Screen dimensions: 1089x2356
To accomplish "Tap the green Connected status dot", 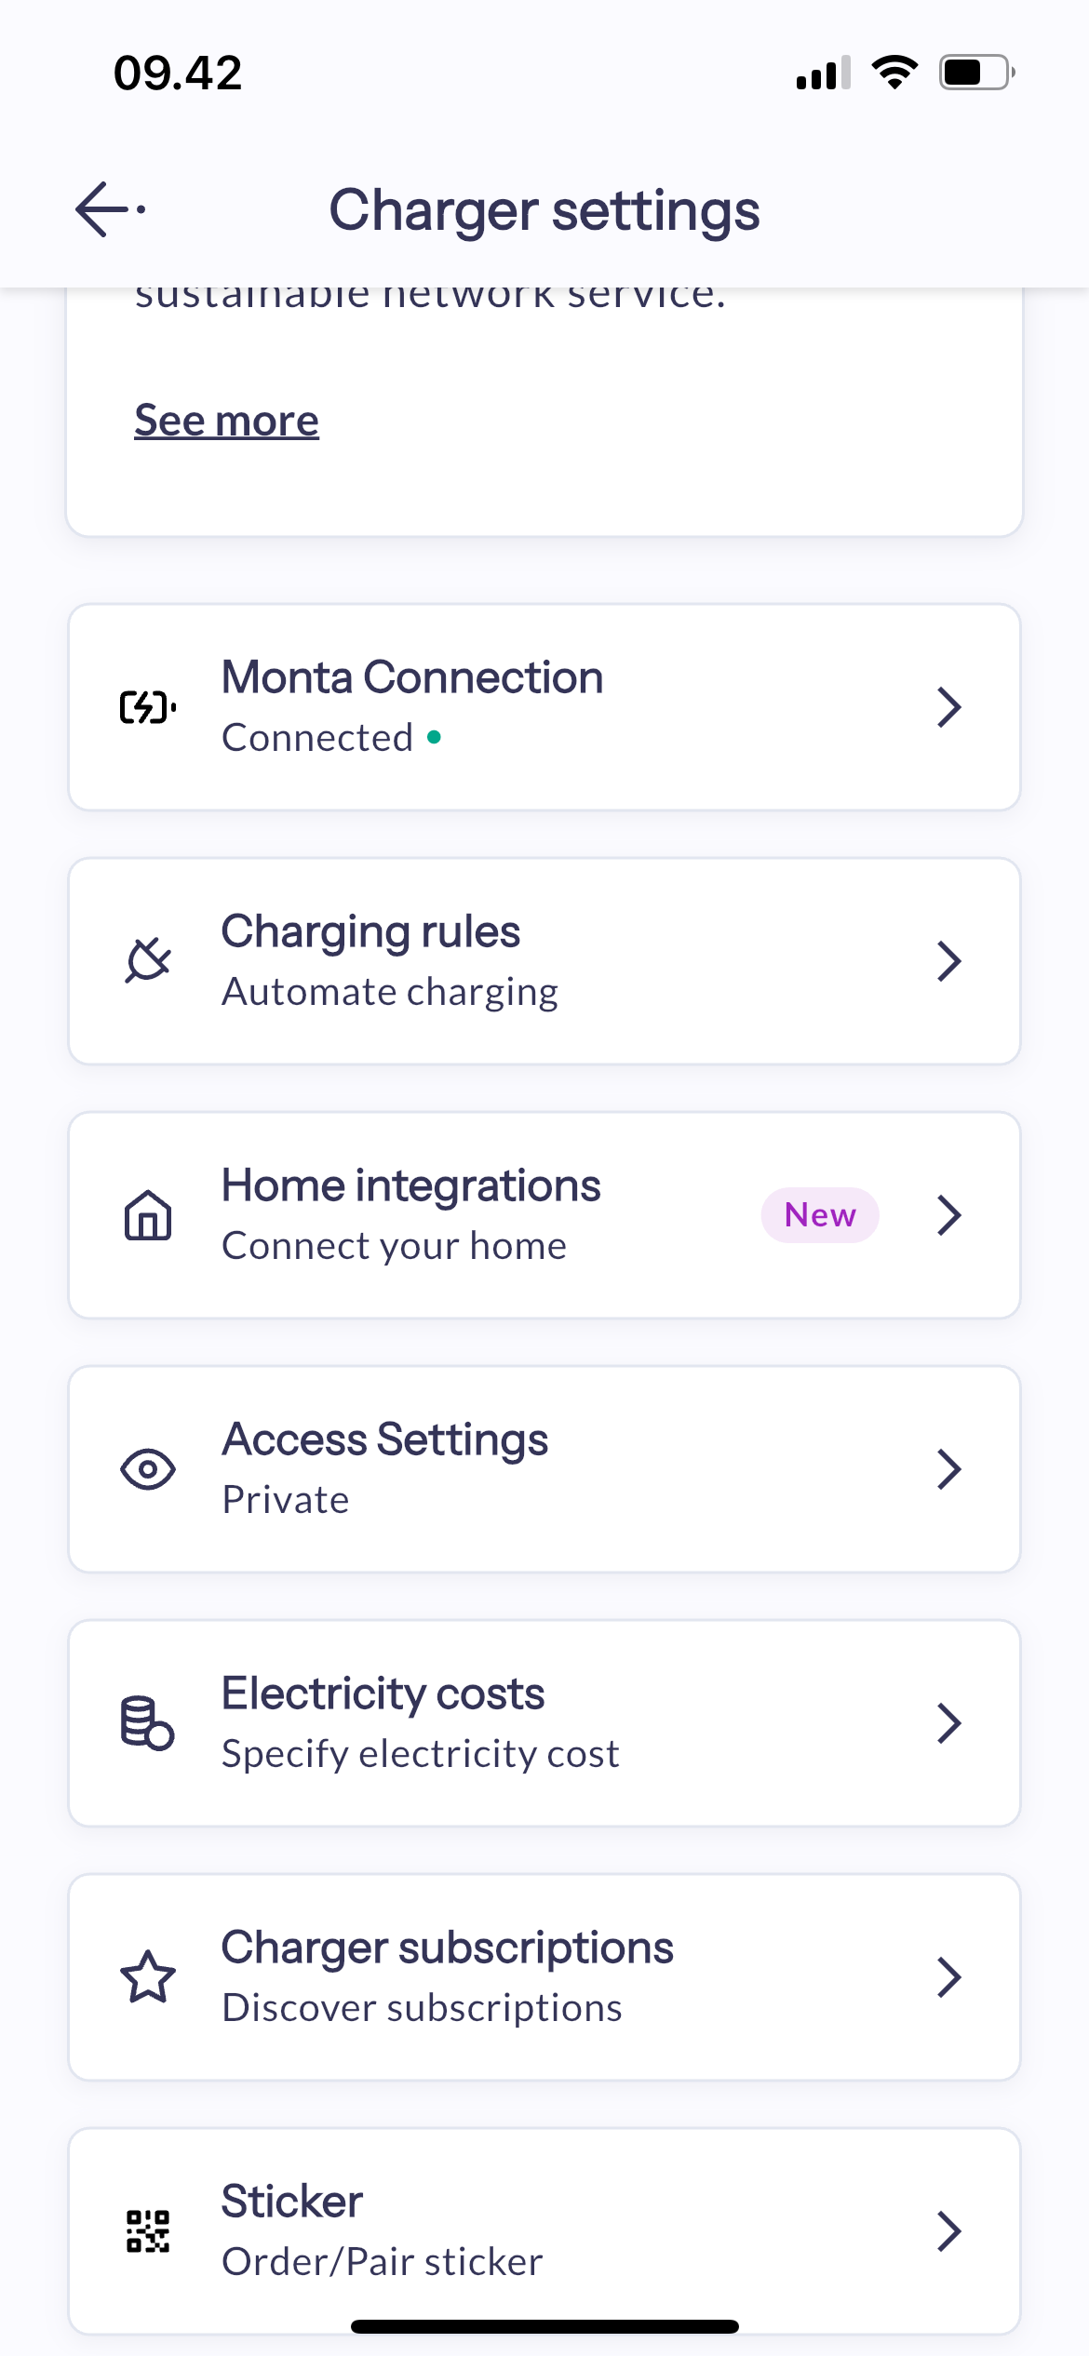I will (x=434, y=738).
